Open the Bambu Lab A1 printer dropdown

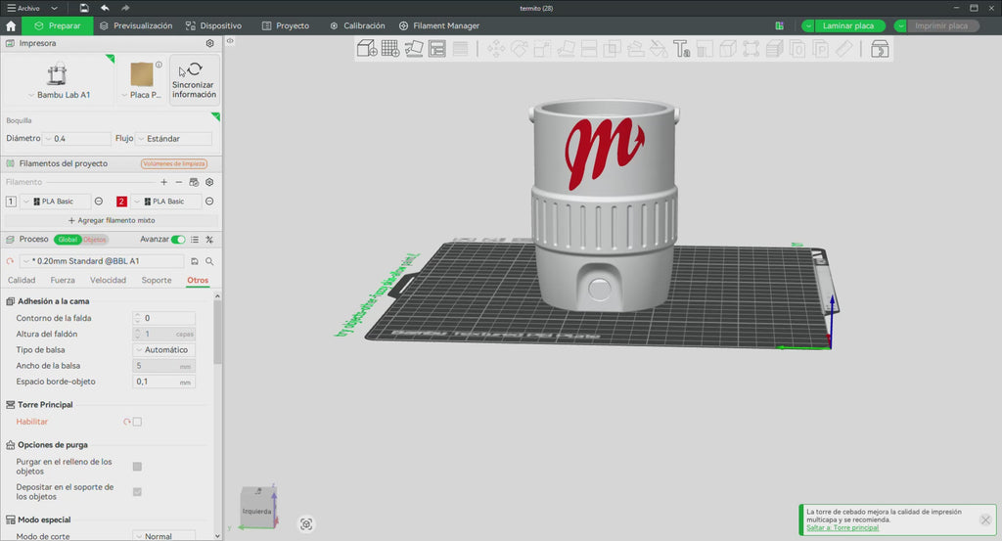pos(59,95)
